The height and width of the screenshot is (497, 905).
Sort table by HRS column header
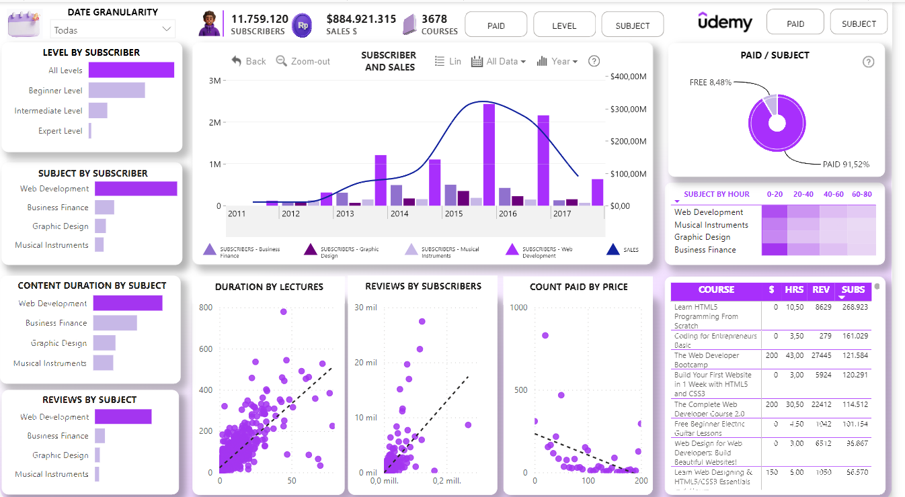(x=794, y=289)
